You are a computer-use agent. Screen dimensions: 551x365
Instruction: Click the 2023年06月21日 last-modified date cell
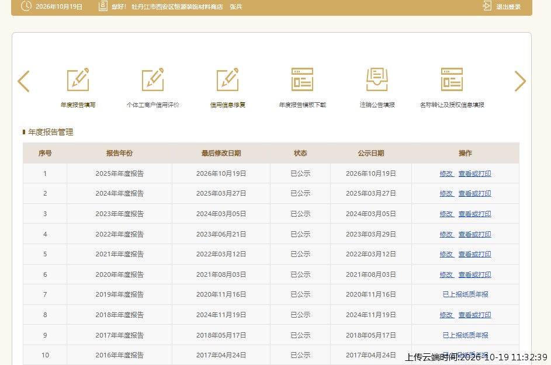221,234
